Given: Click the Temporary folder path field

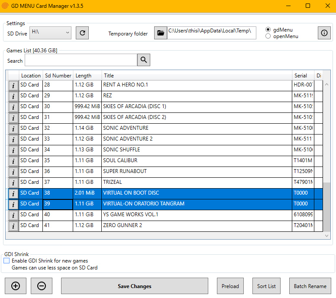Looking at the screenshot, I should (x=211, y=33).
